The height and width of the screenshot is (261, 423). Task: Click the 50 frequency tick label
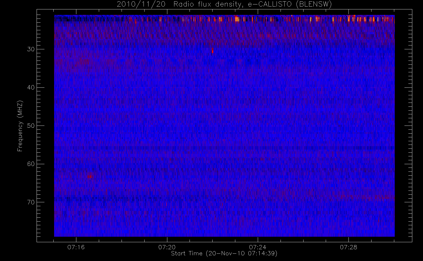[x=31, y=126]
